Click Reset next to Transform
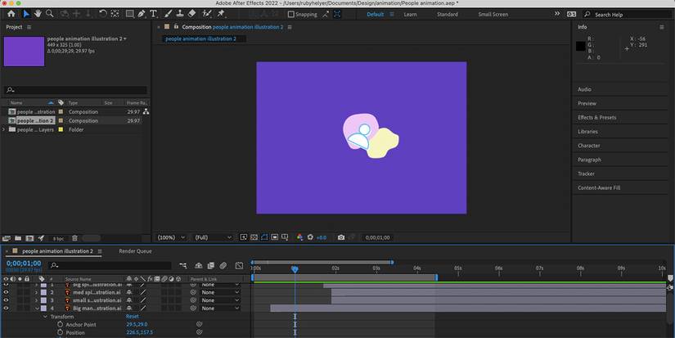The width and height of the screenshot is (675, 338). point(133,317)
